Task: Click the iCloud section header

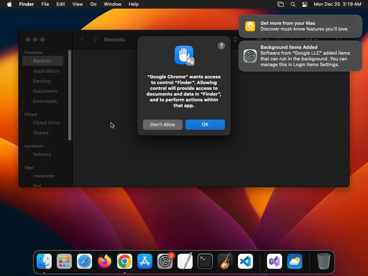Action: point(31,114)
